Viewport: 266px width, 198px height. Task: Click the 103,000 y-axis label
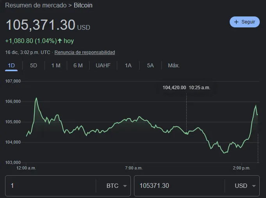(x=13, y=162)
